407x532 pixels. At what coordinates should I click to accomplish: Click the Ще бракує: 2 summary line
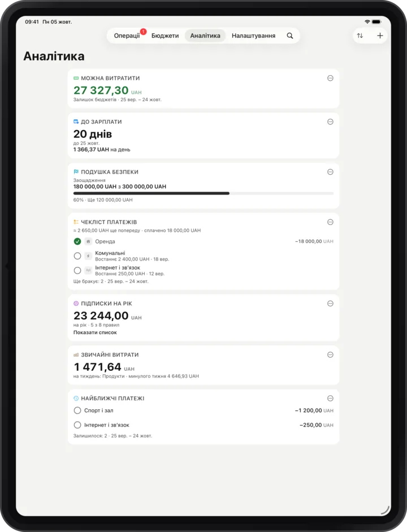coord(111,282)
